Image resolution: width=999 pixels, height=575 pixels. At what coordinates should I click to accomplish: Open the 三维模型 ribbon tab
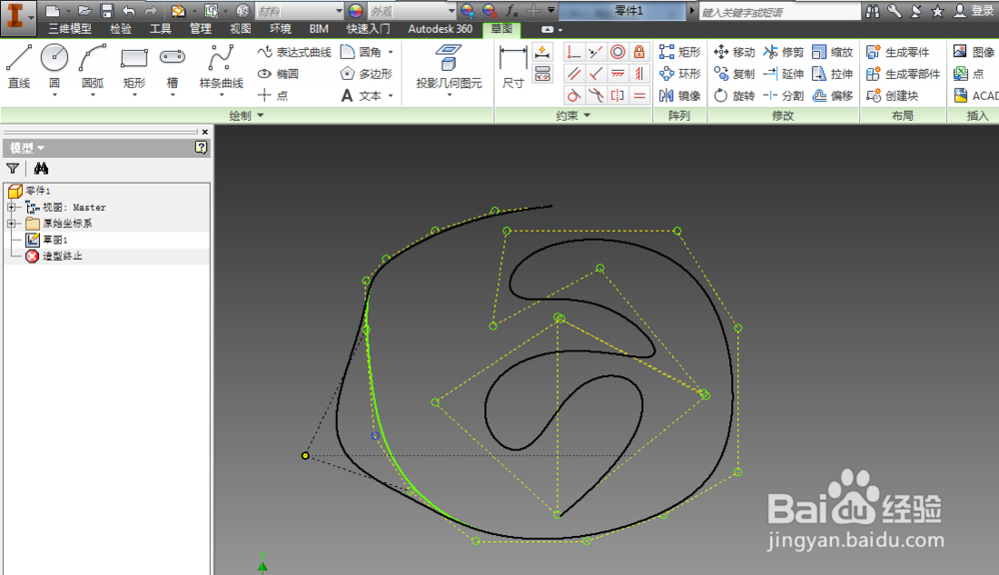coord(70,29)
